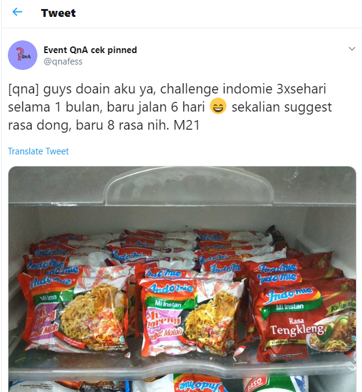Click the fridge shelf handle in the photo
This screenshot has height=392, width=362.
pyautogui.click(x=189, y=185)
